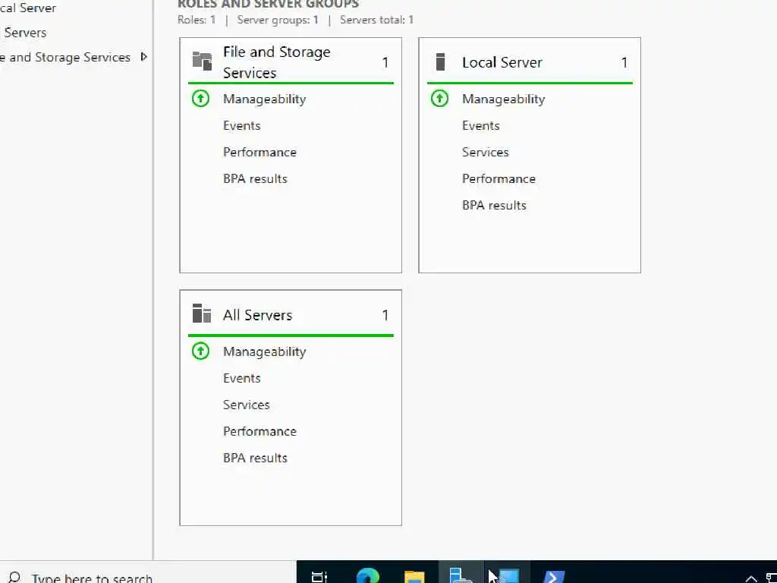The height and width of the screenshot is (583, 777).
Task: Open Task View from the taskbar
Action: 319,577
